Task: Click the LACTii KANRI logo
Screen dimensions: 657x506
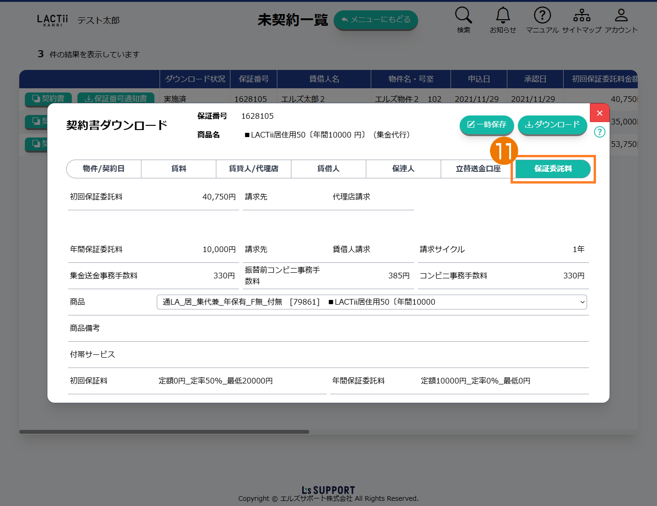Action: point(52,20)
